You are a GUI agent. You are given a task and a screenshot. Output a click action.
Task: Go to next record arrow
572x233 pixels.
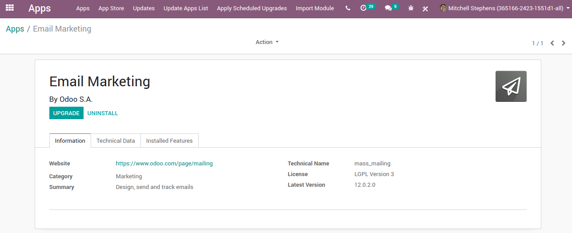(x=564, y=43)
